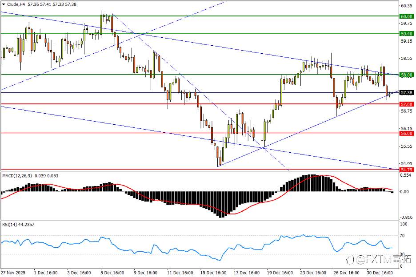The width and height of the screenshot is (416, 277).
Task: Select the 26 Dec 16:00 time label
Action: tap(346, 273)
